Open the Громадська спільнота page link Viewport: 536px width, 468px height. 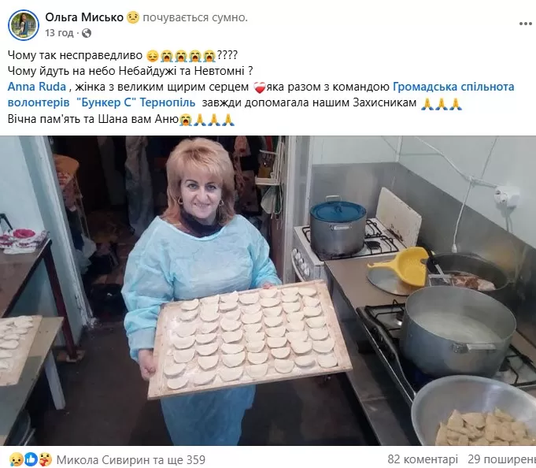[453, 87]
